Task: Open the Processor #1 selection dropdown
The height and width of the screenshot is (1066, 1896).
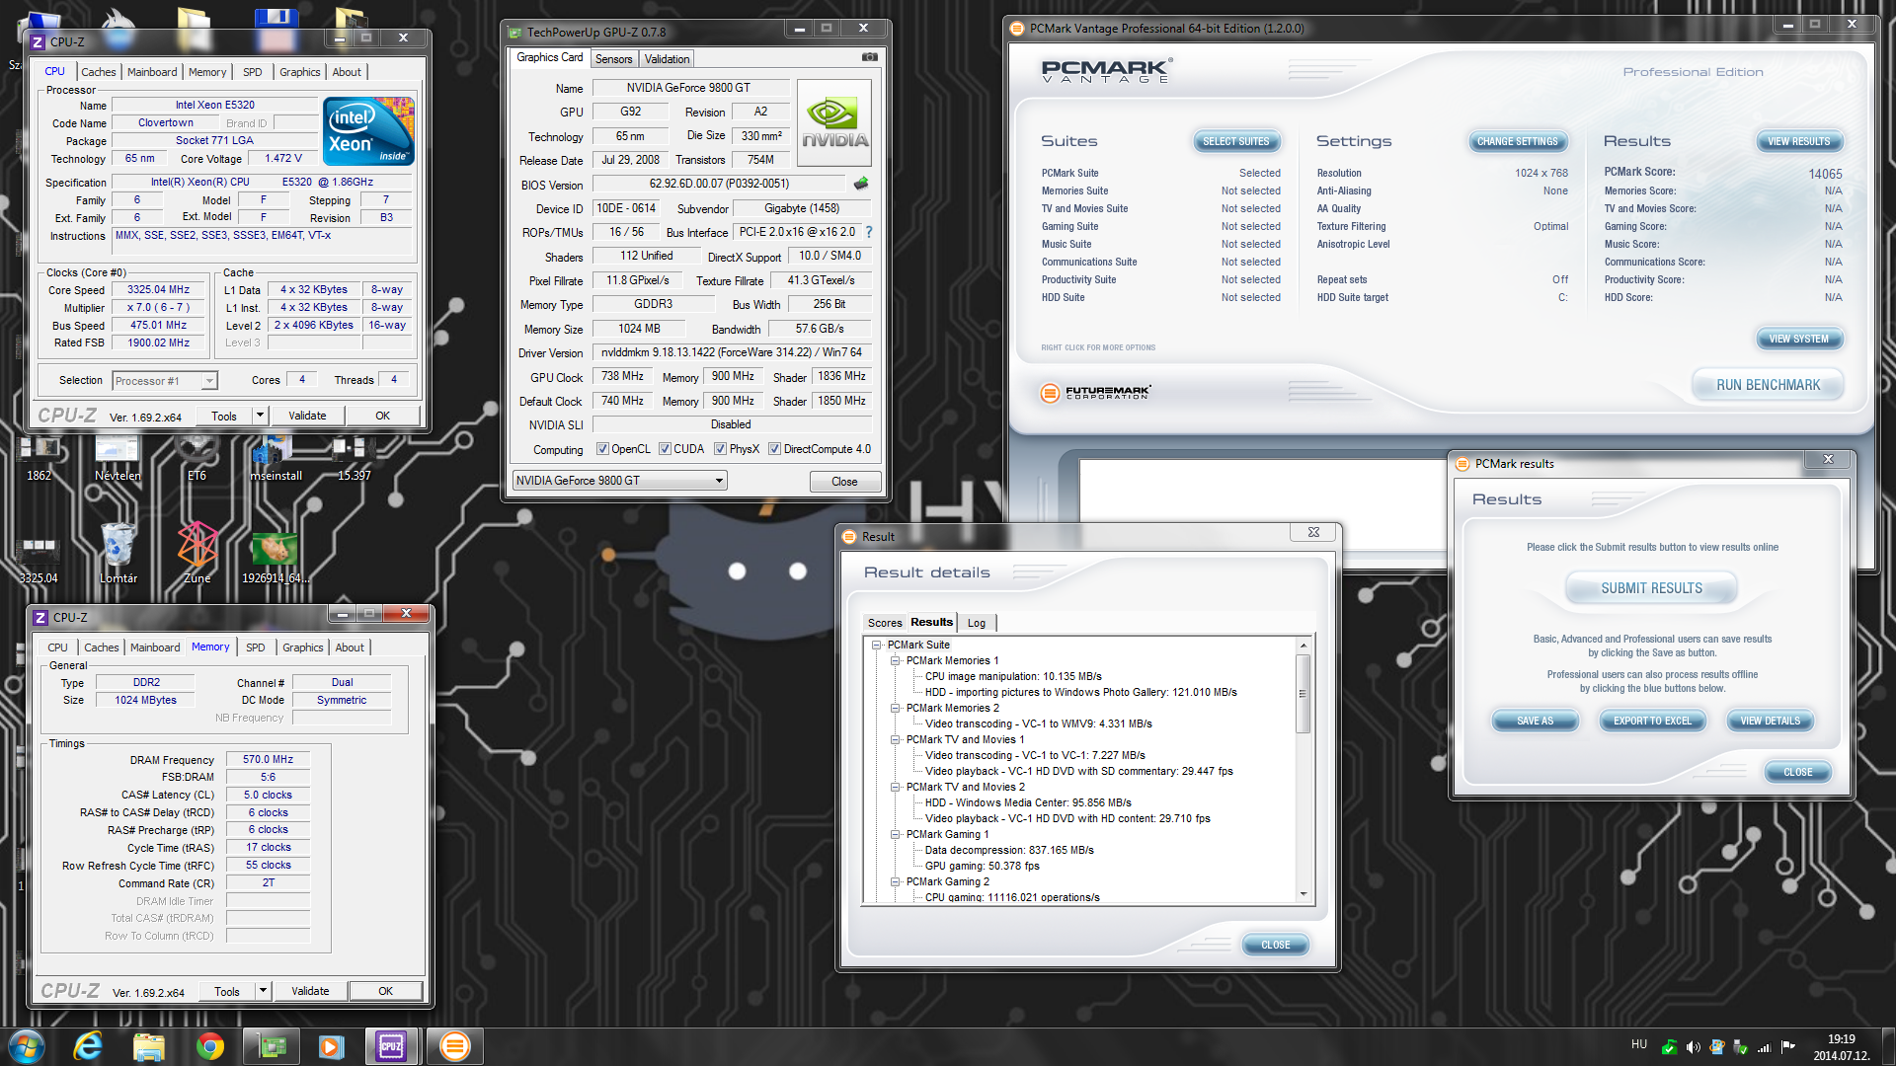Action: pyautogui.click(x=165, y=381)
